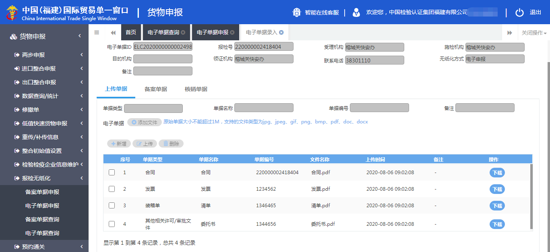Close the 电子单据查询 tab

pos(183,33)
